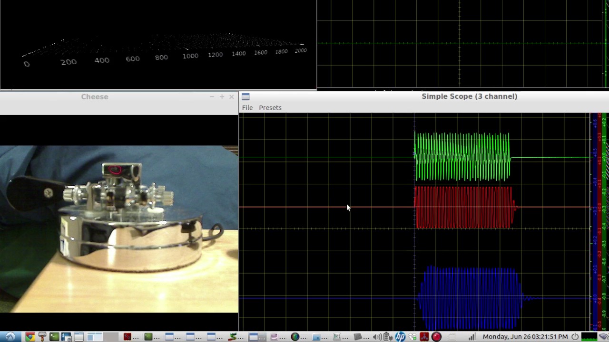Click the paint roller launcher icon

coord(42,336)
